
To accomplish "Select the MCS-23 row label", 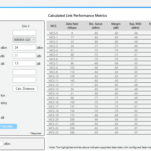I will point(53,132).
